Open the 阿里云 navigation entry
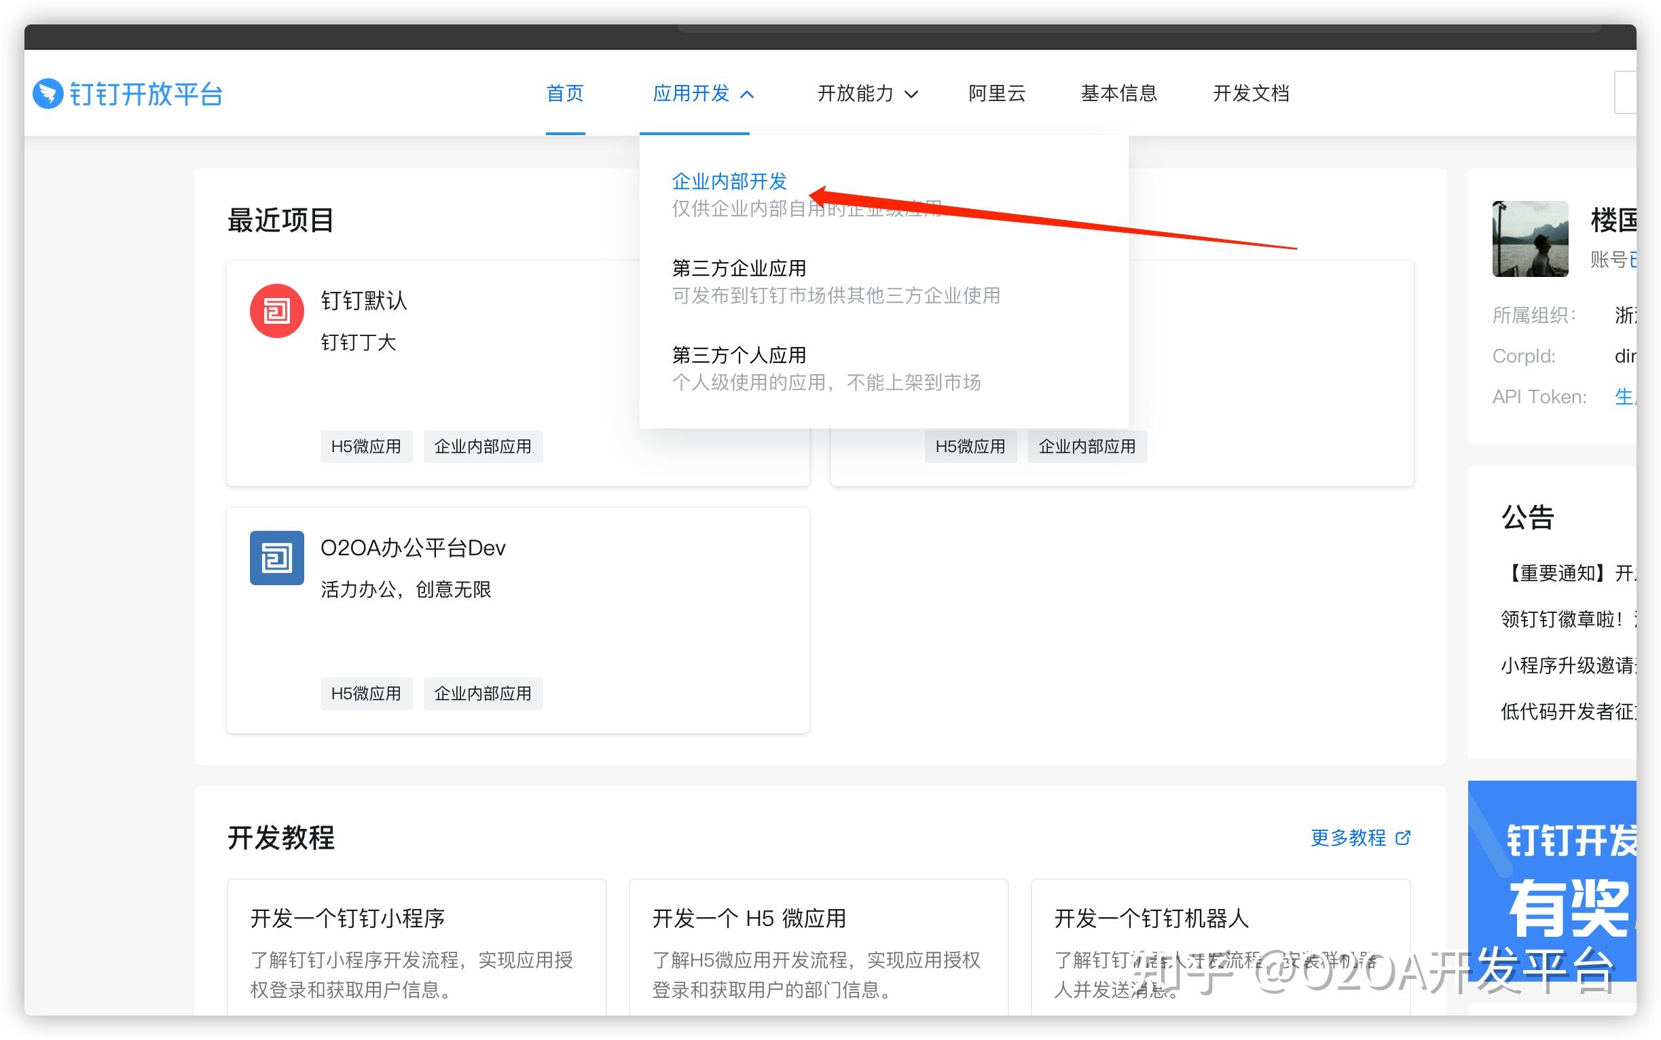This screenshot has width=1661, height=1040. (x=996, y=94)
